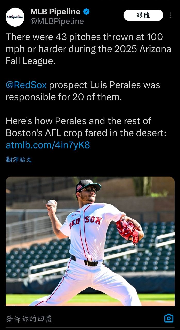Translate the post via 翻譯貼文
This screenshot has height=330, width=180.
coord(19,160)
